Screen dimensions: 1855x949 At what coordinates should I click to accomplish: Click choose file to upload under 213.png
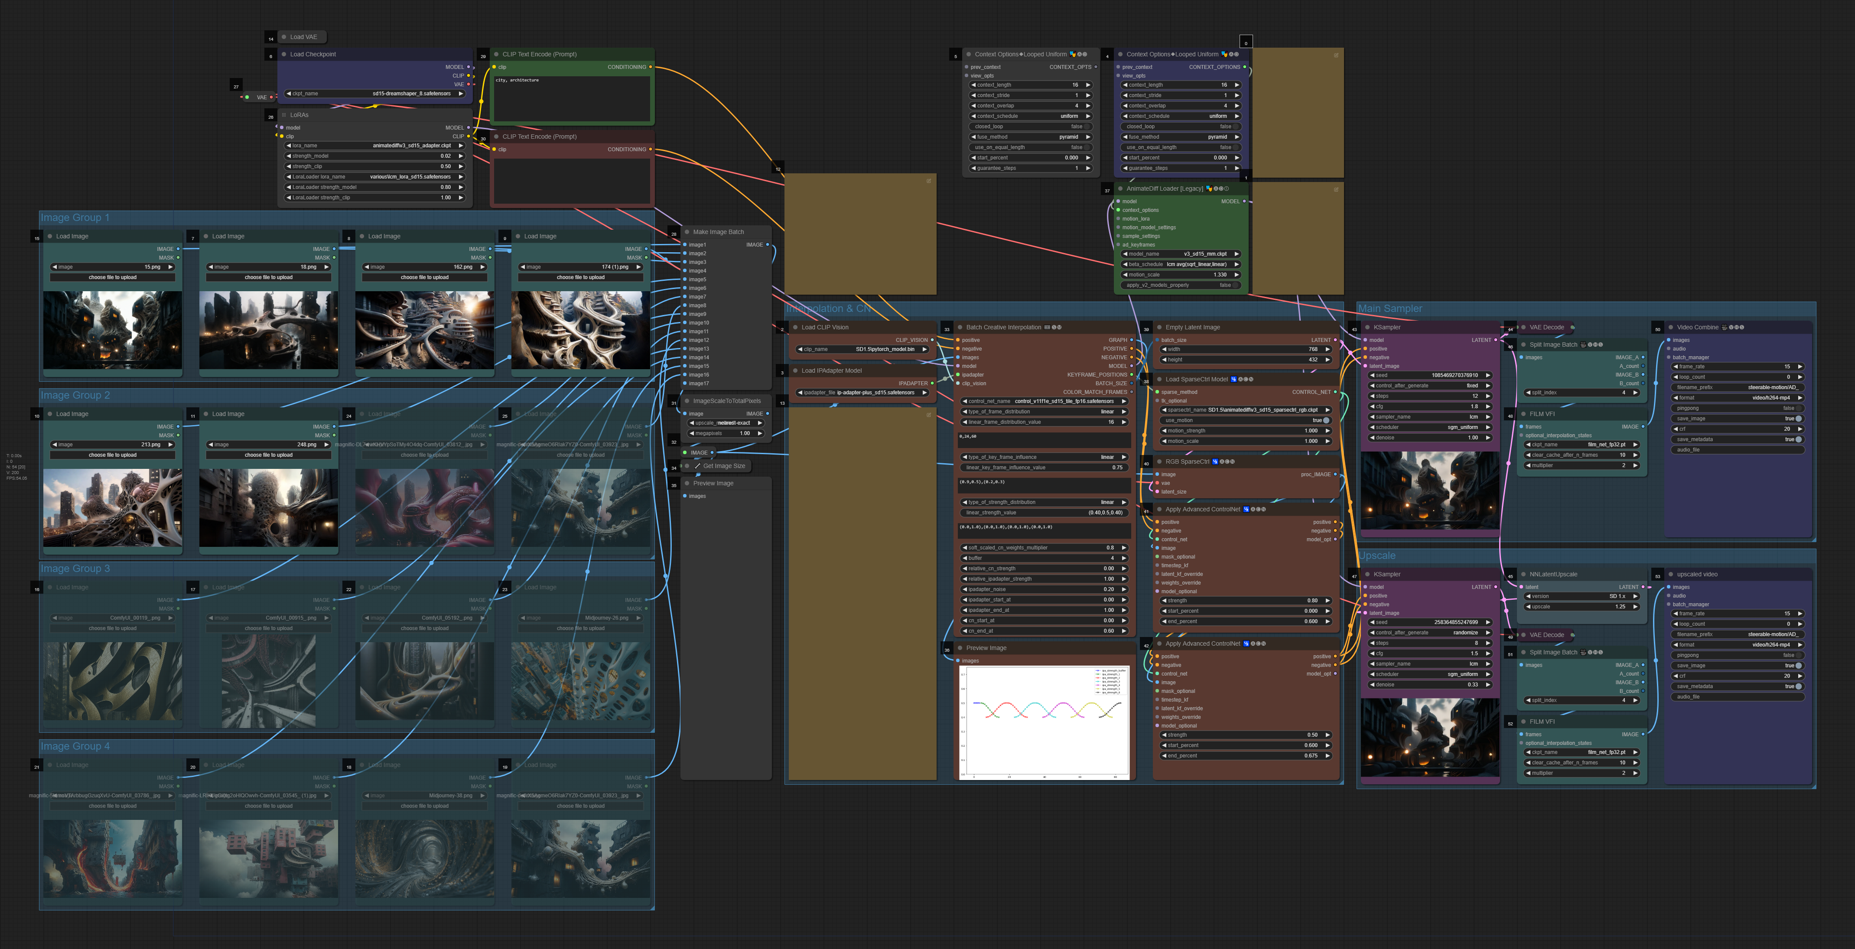(x=112, y=455)
